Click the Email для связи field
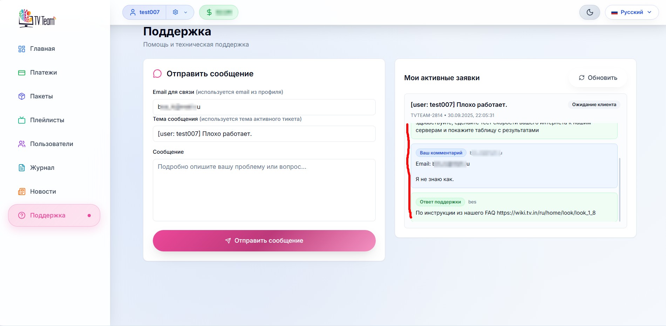Screen dimensions: 666x326 (x=264, y=107)
